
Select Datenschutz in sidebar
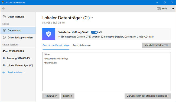[x=18, y=30]
